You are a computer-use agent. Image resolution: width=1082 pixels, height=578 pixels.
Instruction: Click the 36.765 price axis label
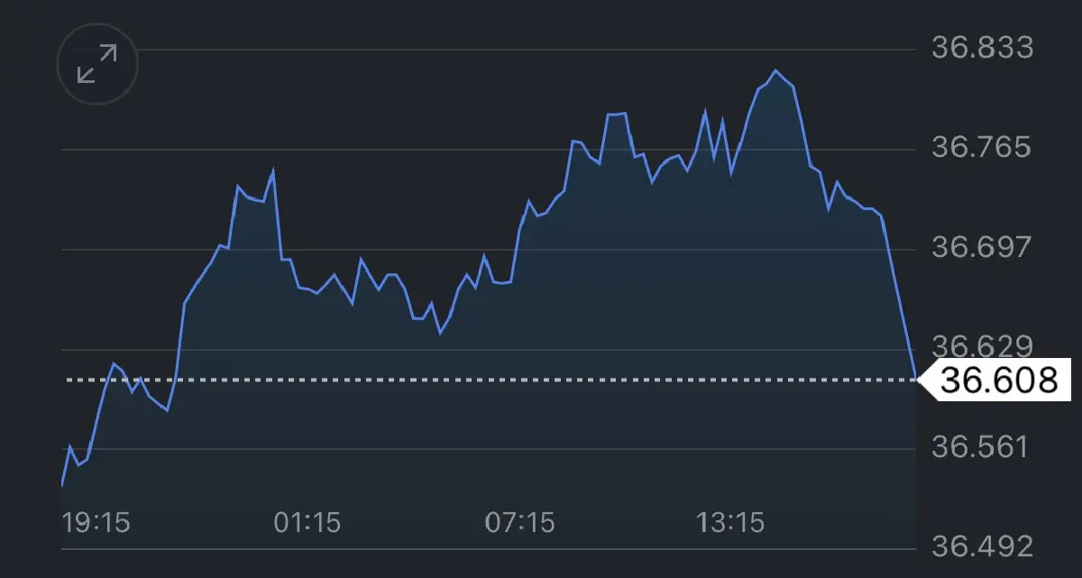coord(982,147)
